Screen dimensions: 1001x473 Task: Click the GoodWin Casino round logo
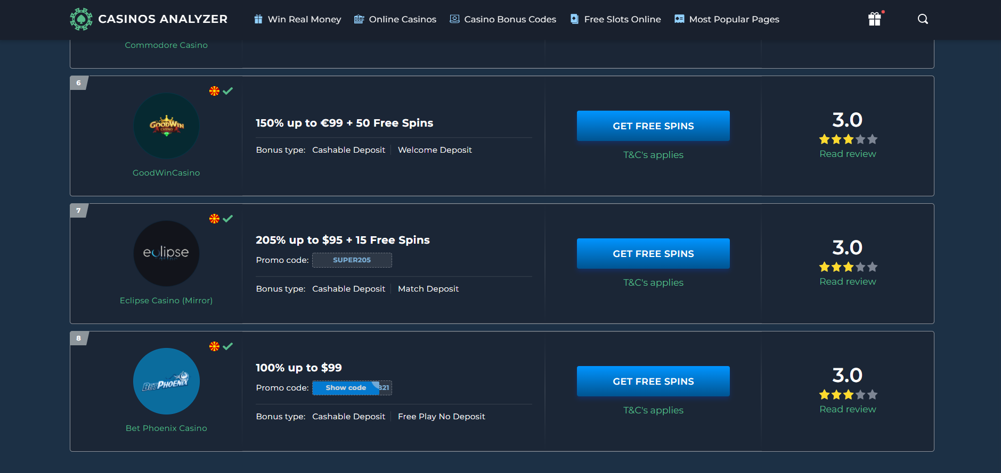coord(166,126)
